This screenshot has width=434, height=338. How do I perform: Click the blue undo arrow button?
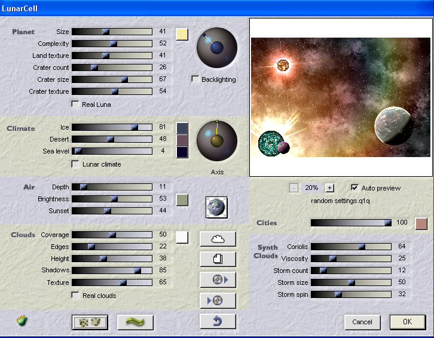tap(218, 321)
